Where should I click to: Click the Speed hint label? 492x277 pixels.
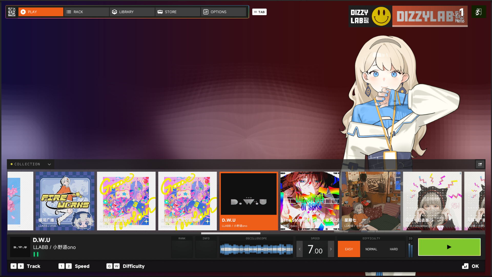[x=82, y=266]
